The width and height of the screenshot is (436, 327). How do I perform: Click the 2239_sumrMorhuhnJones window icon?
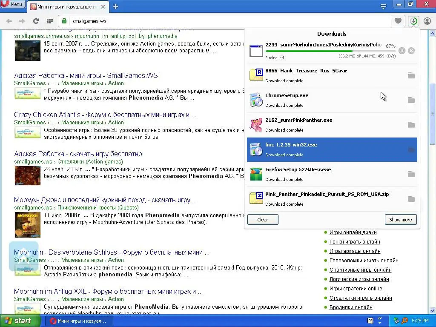[256, 51]
